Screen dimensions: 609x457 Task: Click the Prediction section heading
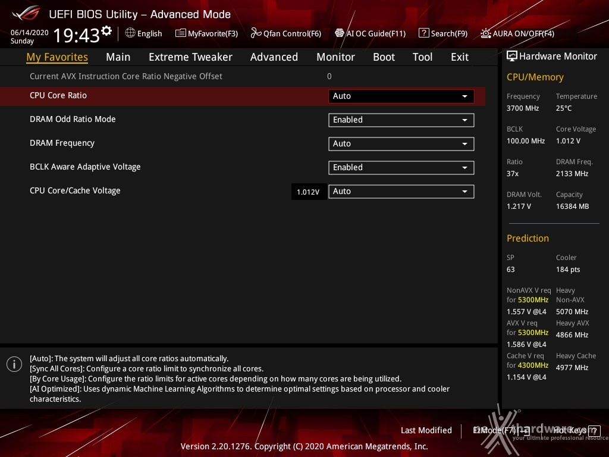(x=528, y=238)
